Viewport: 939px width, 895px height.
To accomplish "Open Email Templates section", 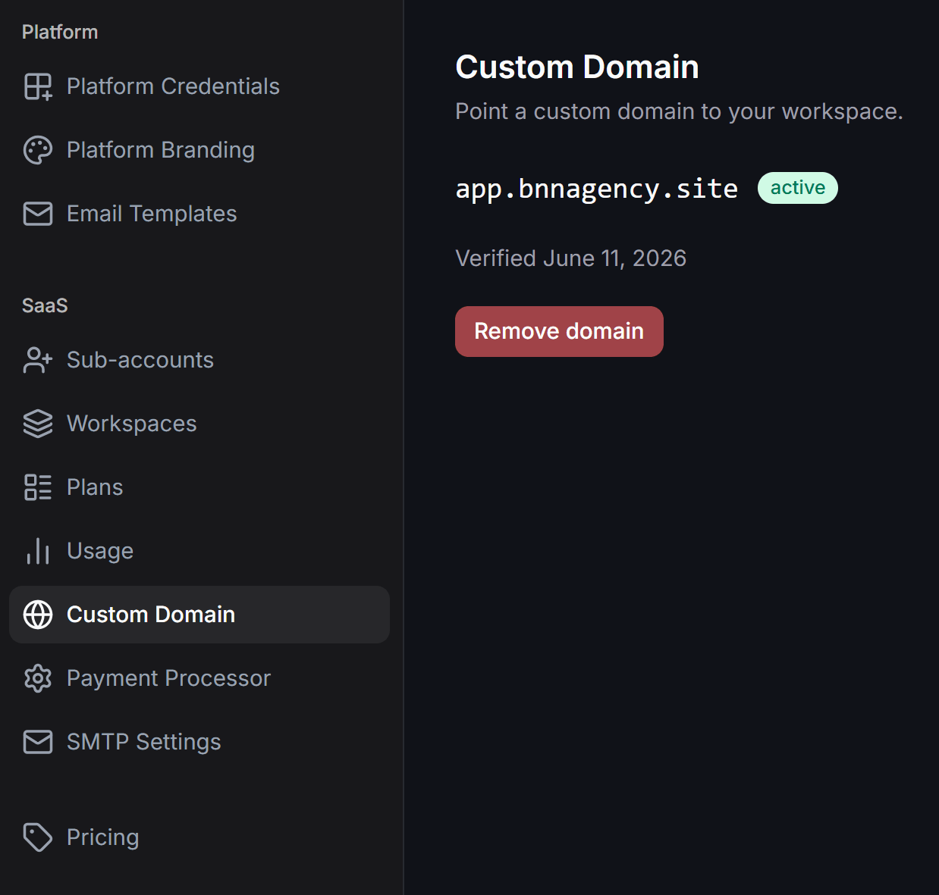I will (x=199, y=214).
